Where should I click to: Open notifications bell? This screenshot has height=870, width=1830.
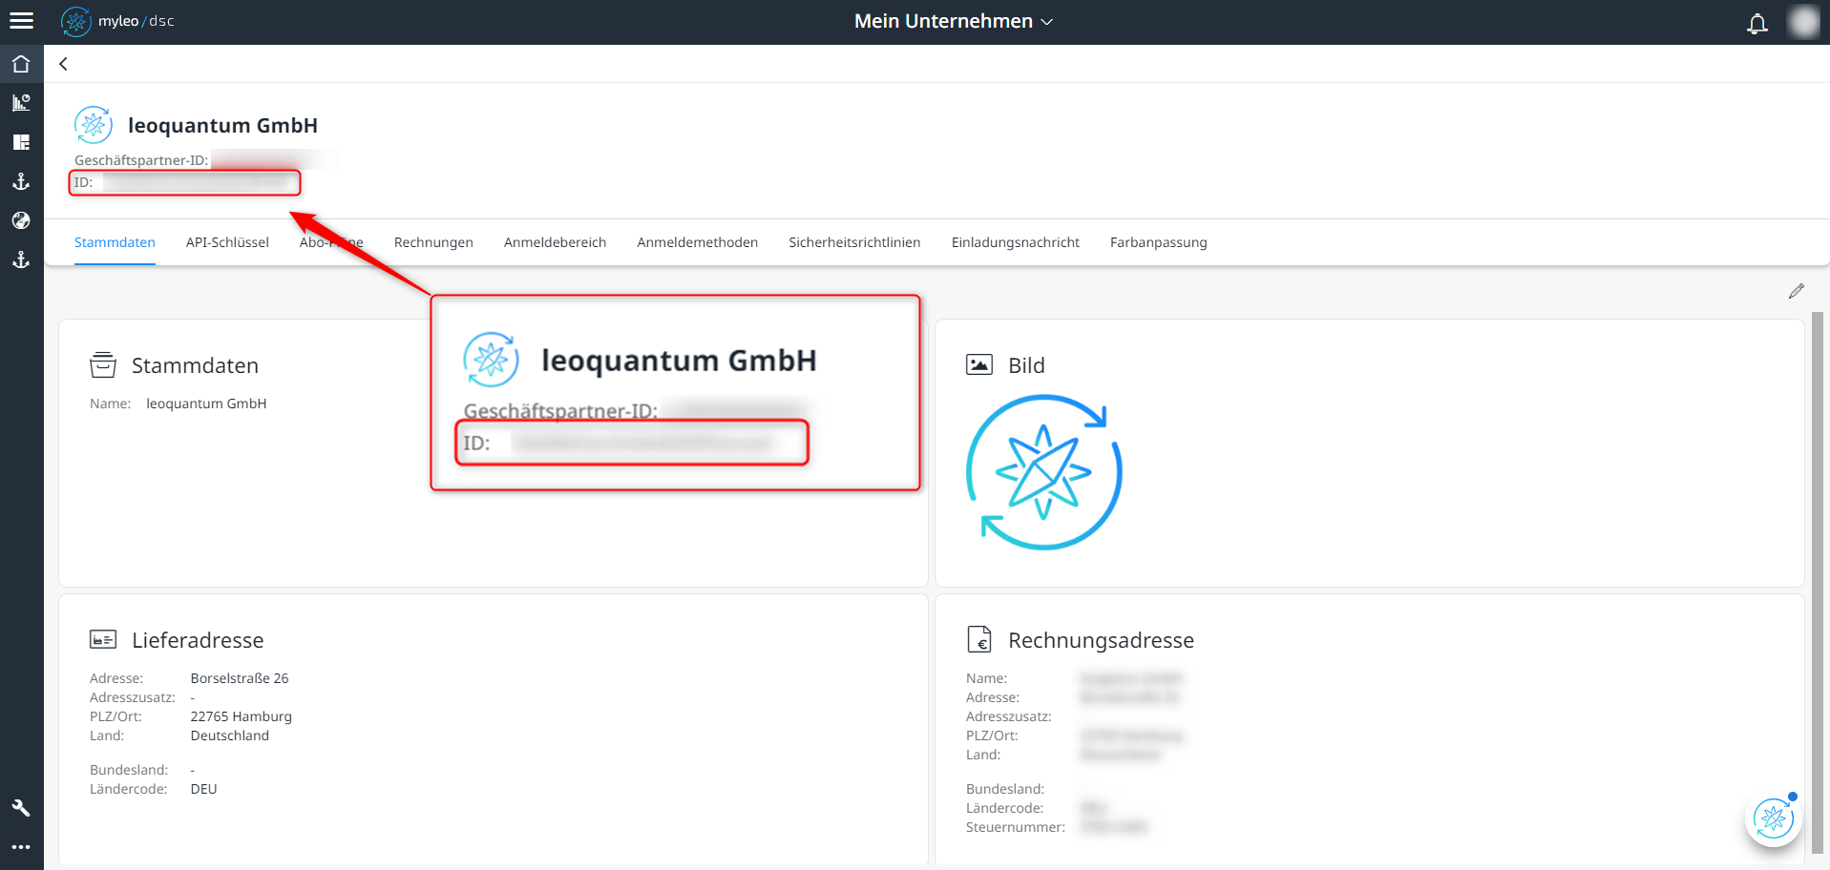click(x=1757, y=23)
